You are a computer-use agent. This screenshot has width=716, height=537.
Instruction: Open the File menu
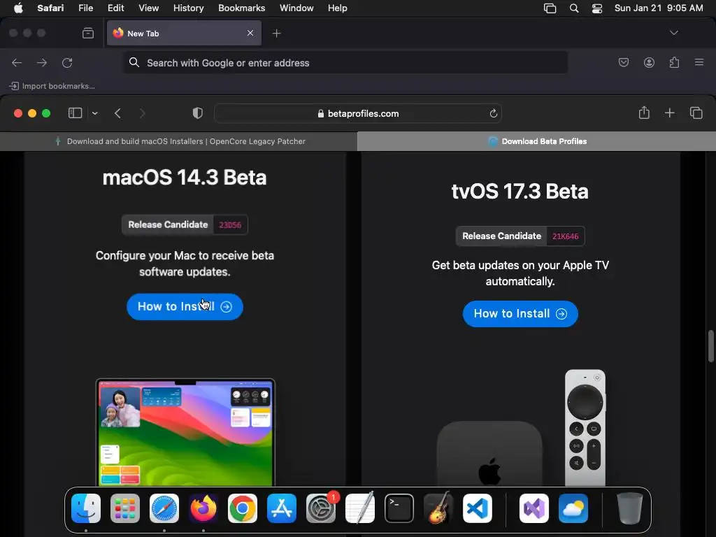click(x=85, y=8)
